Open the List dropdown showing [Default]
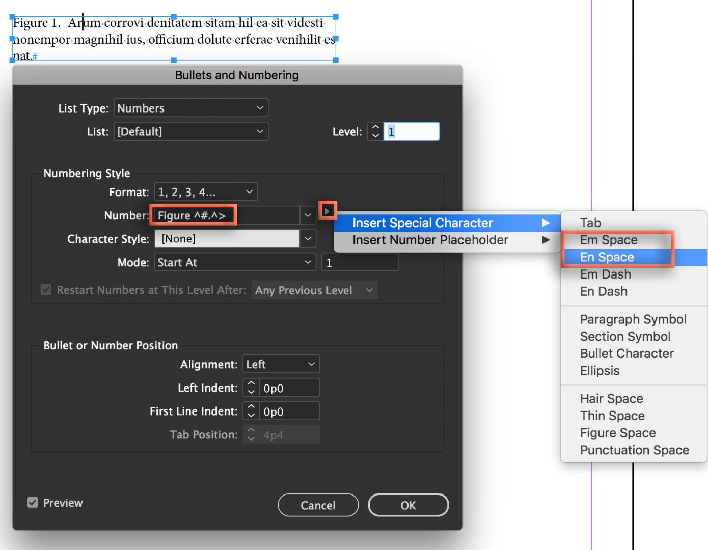708x550 pixels. coord(191,131)
